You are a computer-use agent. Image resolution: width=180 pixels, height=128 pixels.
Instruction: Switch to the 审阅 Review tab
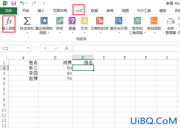[x=110, y=11]
